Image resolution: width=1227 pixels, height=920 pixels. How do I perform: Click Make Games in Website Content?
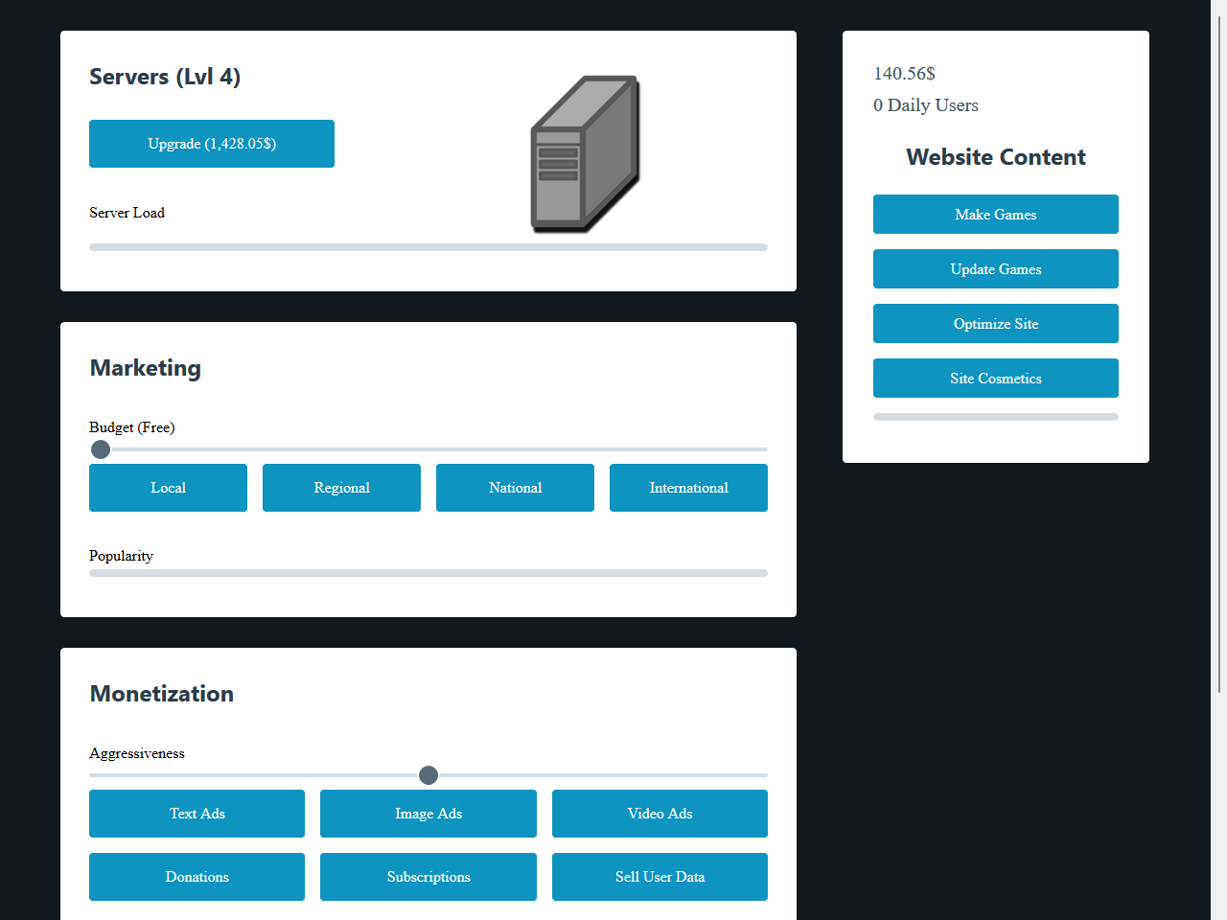coord(996,215)
